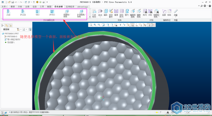Screen dimensions: 212x116
Task: Click the Repaint icon in graphics toolbar
Action: click(x=103, y=25)
